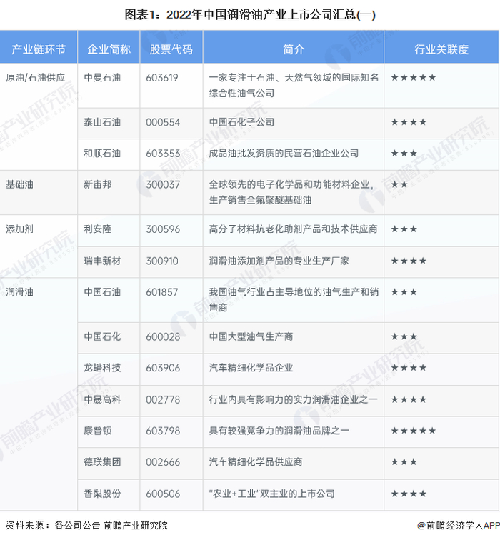Click description 具有较强竞争力的润滑油品牌之一
The image size is (500, 540).
click(x=279, y=431)
